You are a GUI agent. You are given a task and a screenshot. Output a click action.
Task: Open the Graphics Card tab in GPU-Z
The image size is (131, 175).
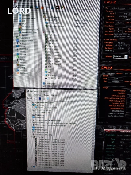(x=111, y=135)
